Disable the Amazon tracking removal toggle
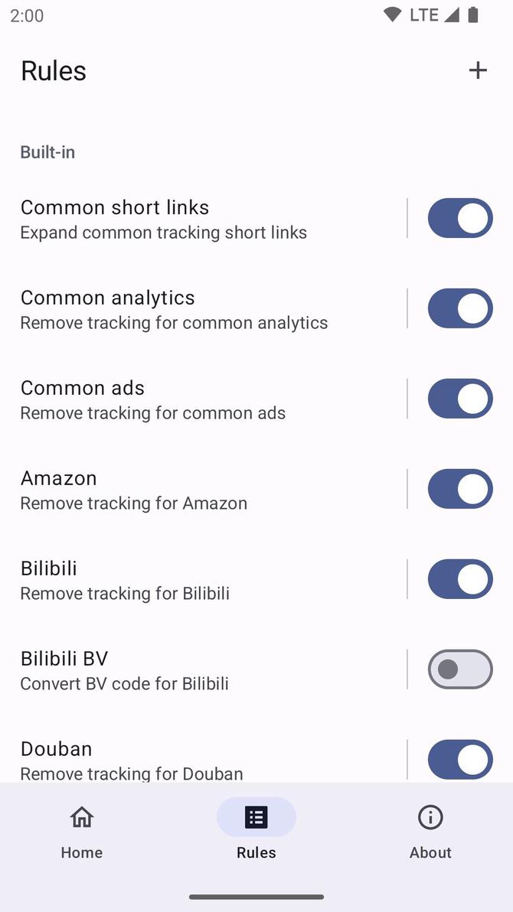 point(459,489)
